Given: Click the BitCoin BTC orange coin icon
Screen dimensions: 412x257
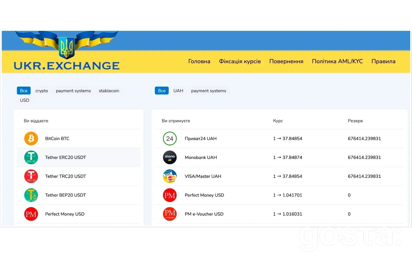Looking at the screenshot, I should (31, 139).
